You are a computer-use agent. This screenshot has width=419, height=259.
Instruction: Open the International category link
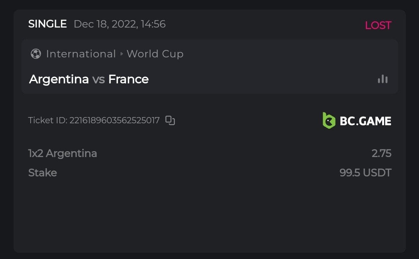pos(81,54)
